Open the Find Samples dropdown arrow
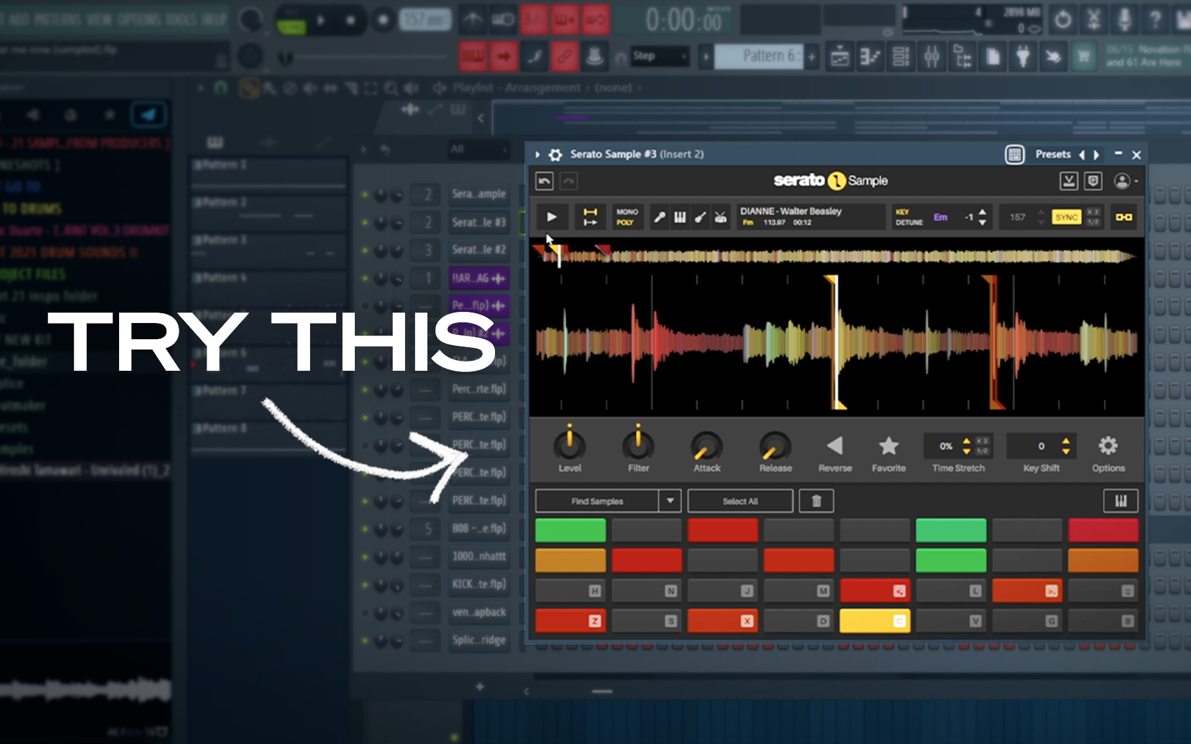1191x744 pixels. pos(670,501)
